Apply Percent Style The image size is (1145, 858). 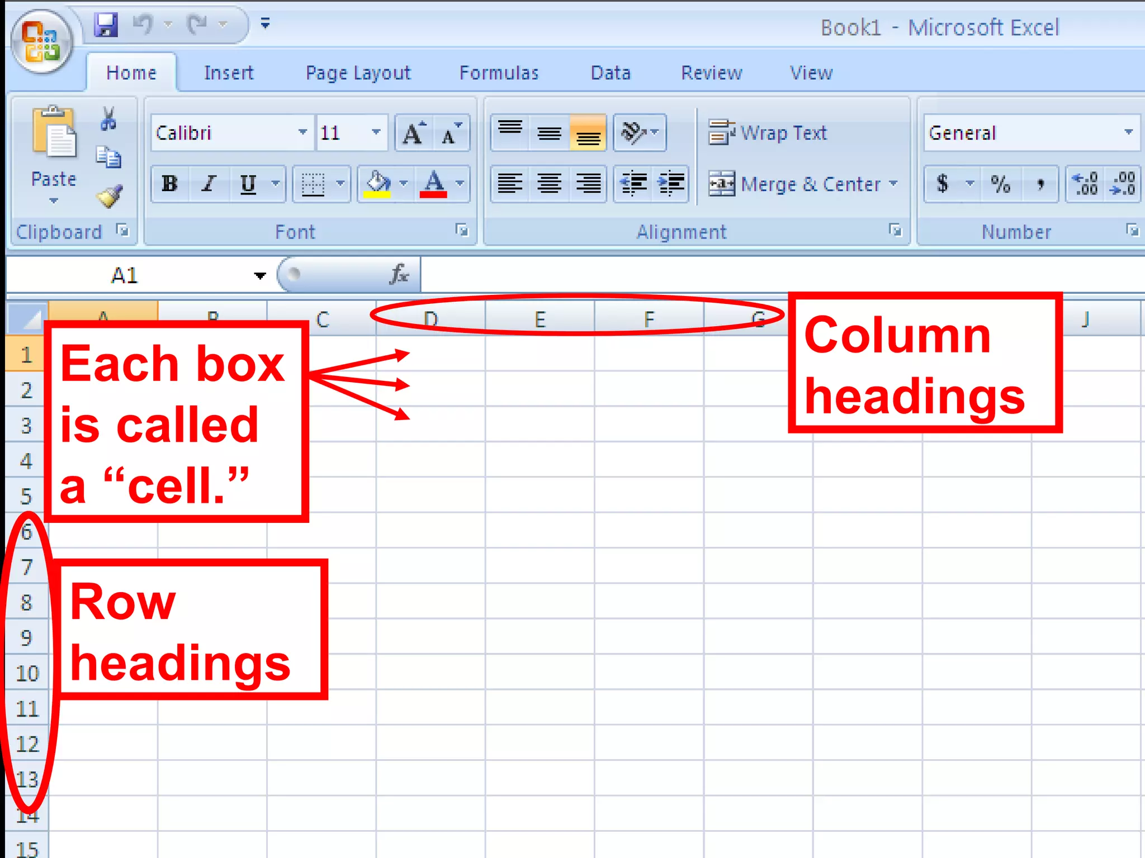tap(1000, 183)
